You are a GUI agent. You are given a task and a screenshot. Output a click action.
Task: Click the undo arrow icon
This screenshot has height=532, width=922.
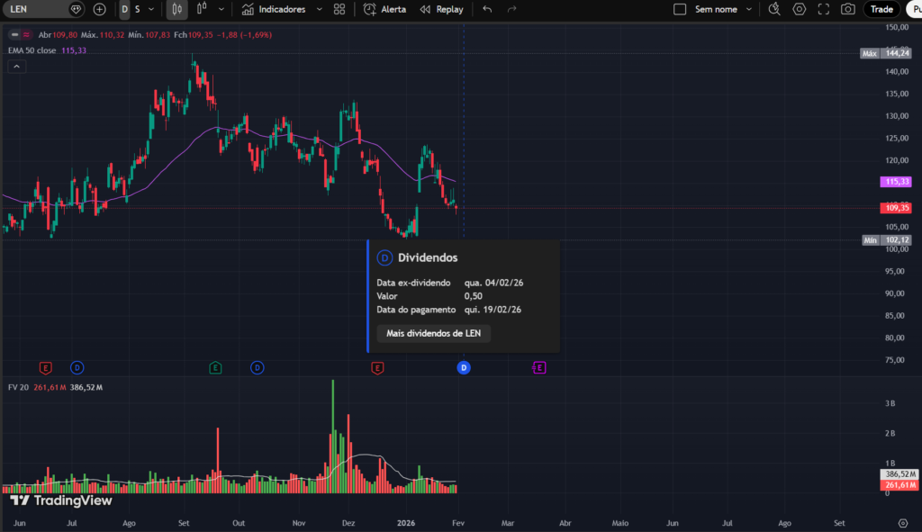[x=485, y=9]
